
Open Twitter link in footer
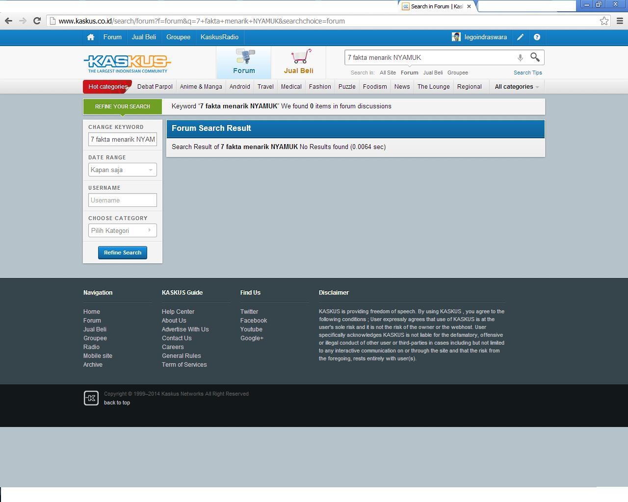point(249,312)
